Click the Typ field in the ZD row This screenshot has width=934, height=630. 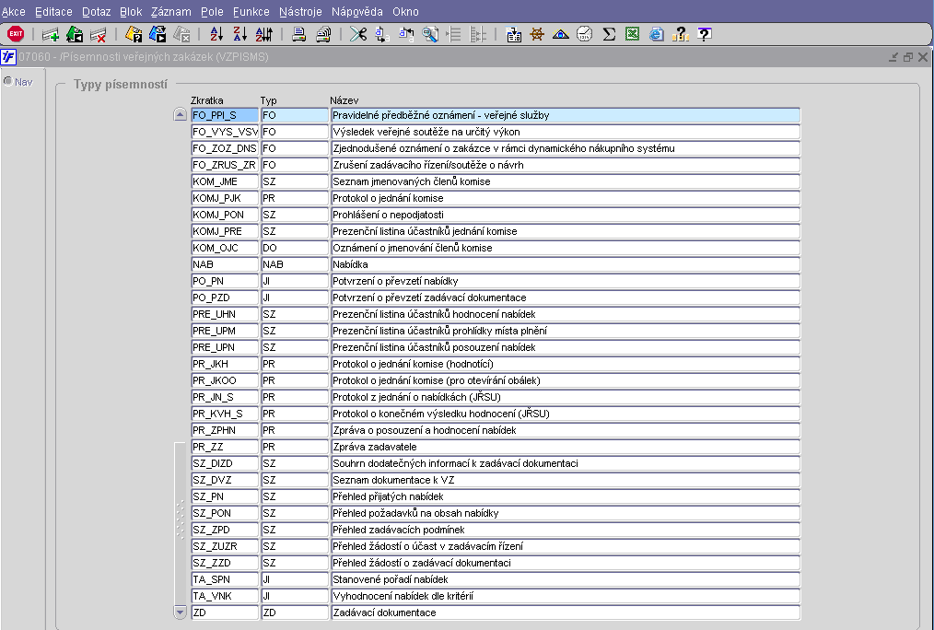(x=295, y=612)
